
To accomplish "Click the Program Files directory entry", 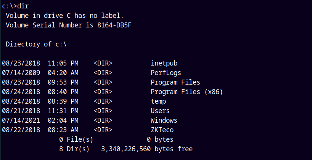I will (175, 82).
